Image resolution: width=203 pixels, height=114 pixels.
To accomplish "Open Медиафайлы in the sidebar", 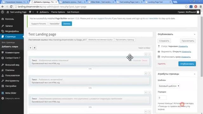I will click(12, 31).
